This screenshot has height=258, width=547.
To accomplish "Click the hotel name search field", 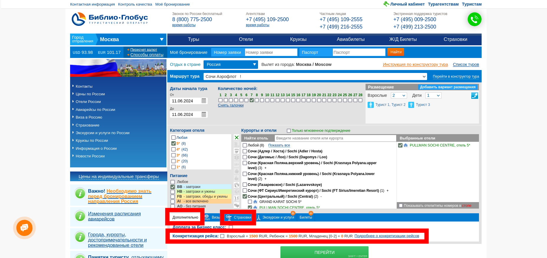I will tap(335, 138).
